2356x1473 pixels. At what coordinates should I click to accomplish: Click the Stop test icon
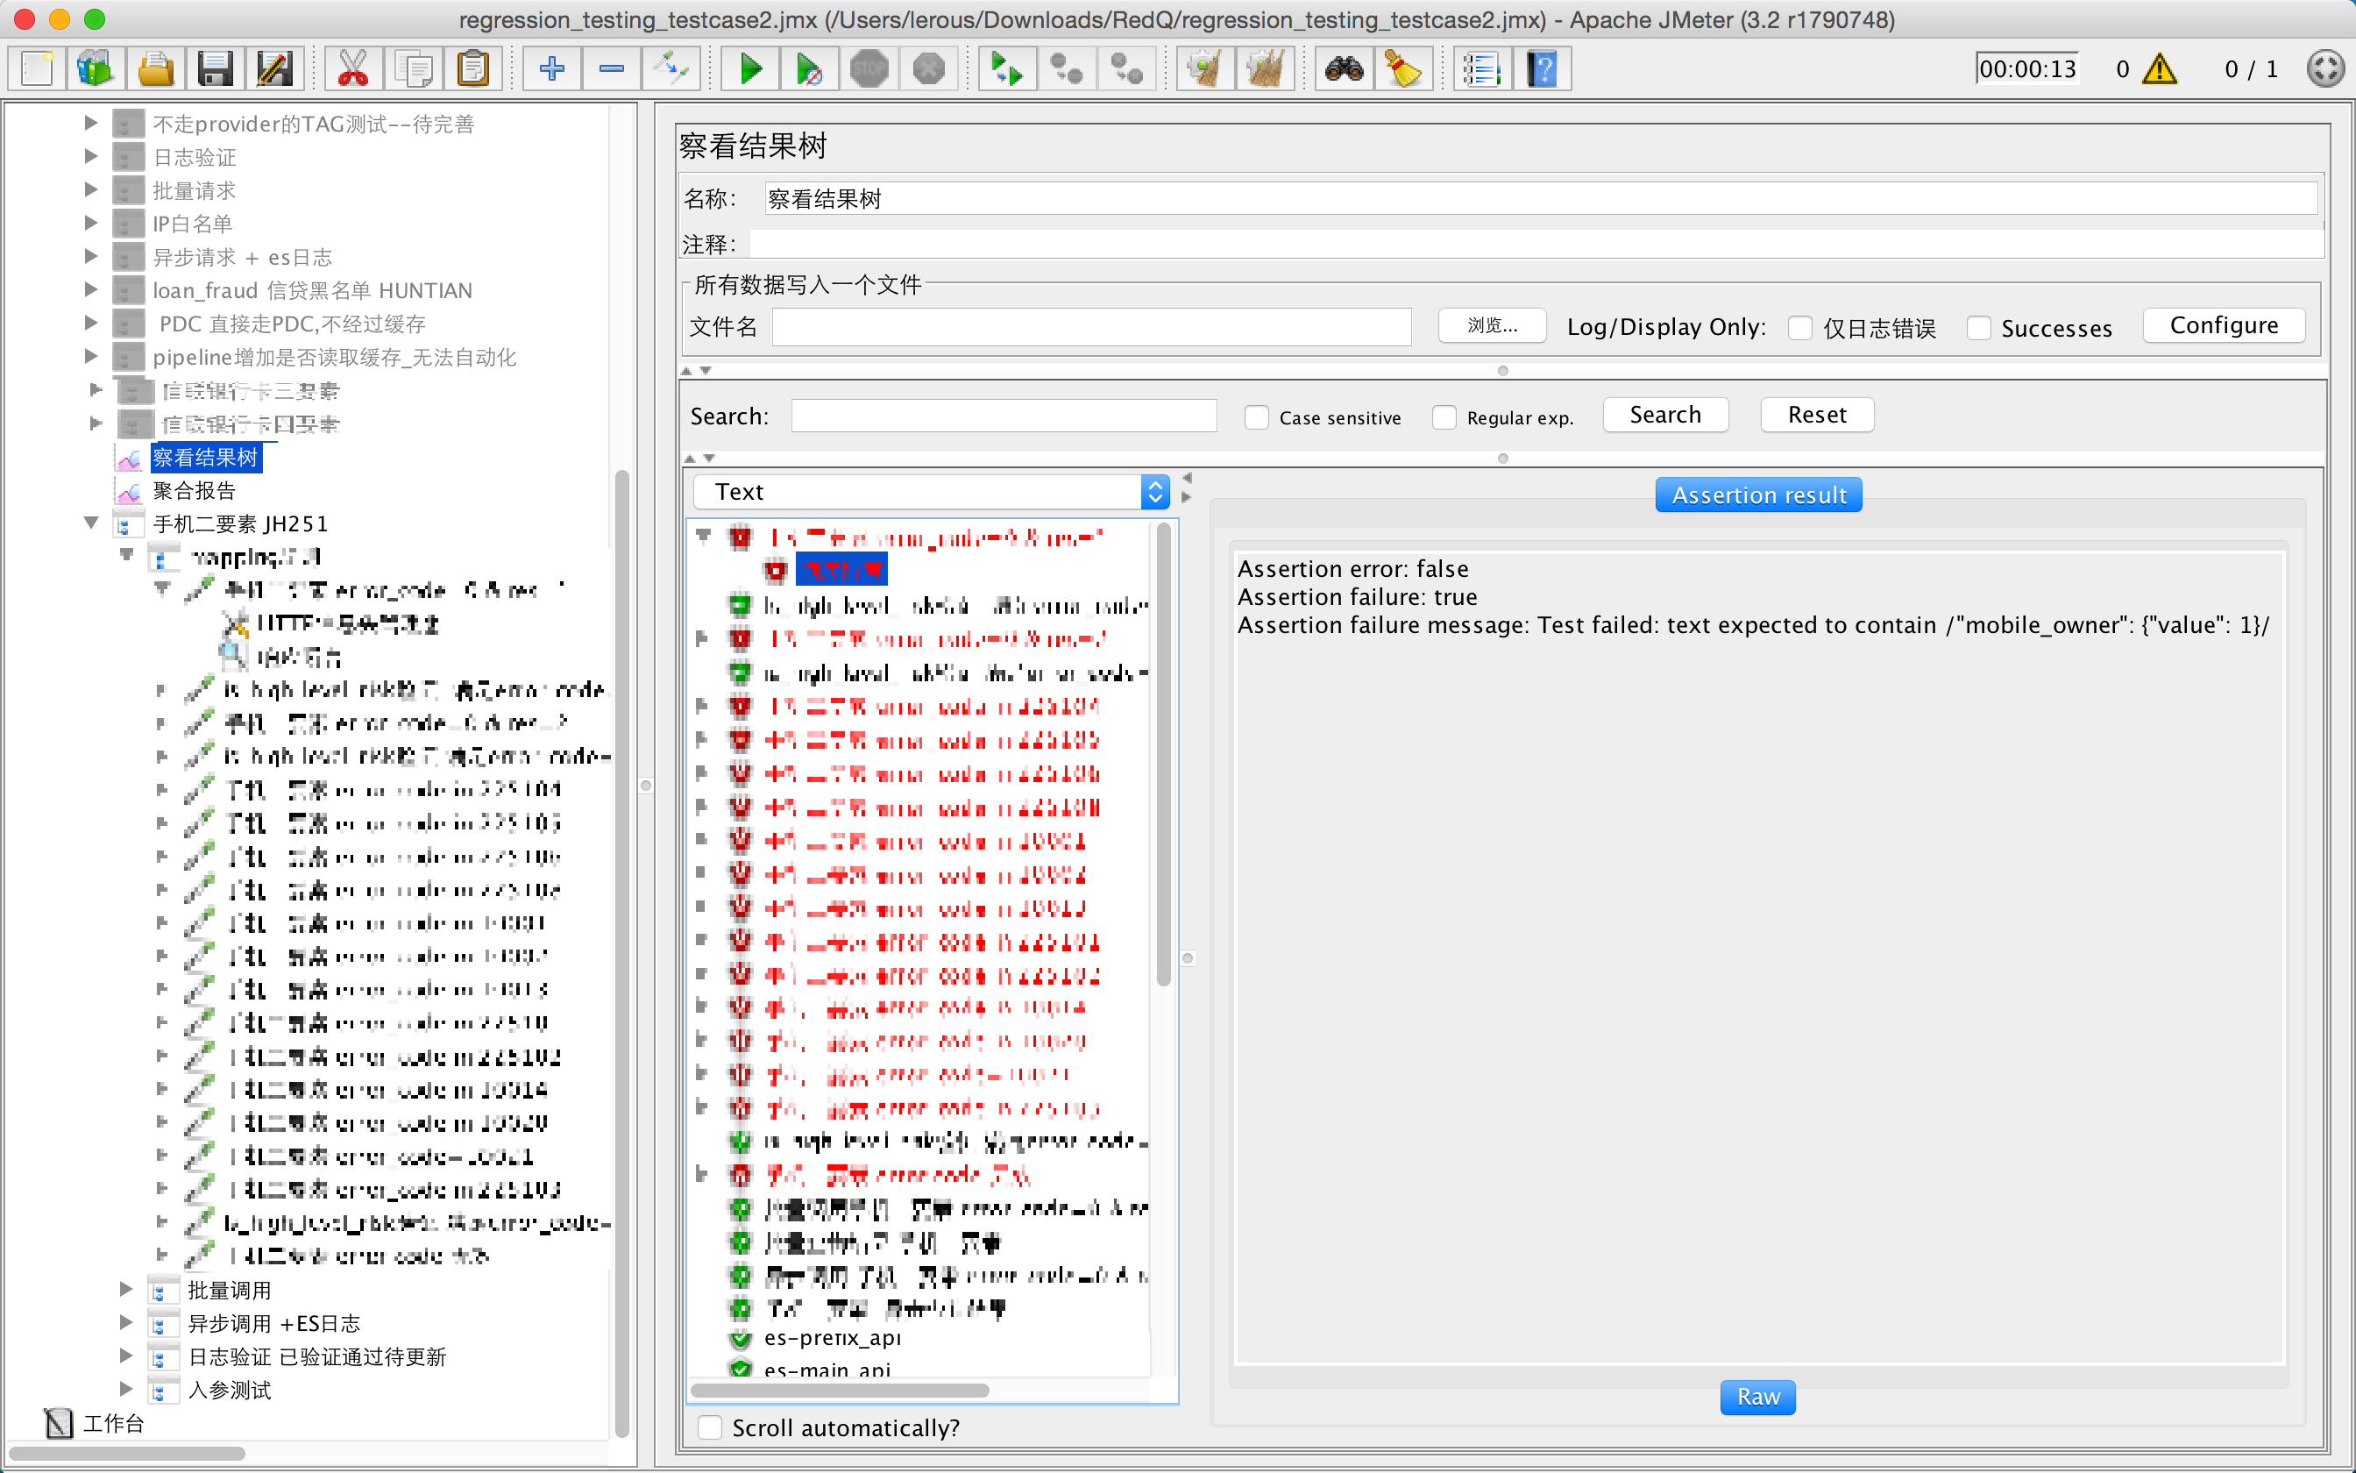click(x=869, y=68)
